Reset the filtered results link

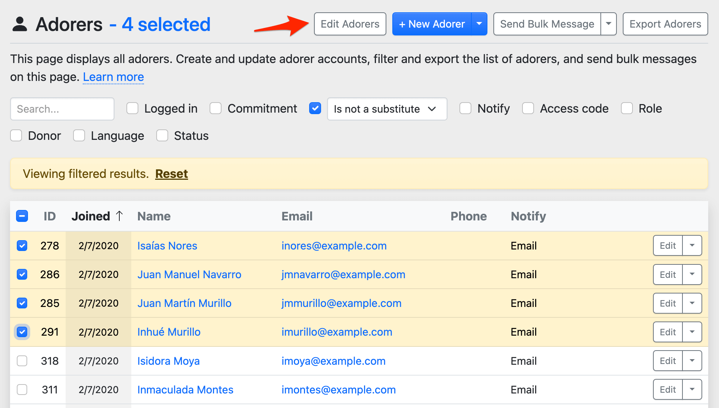(x=171, y=174)
